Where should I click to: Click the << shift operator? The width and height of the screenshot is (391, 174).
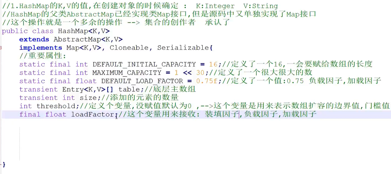coord(188,73)
